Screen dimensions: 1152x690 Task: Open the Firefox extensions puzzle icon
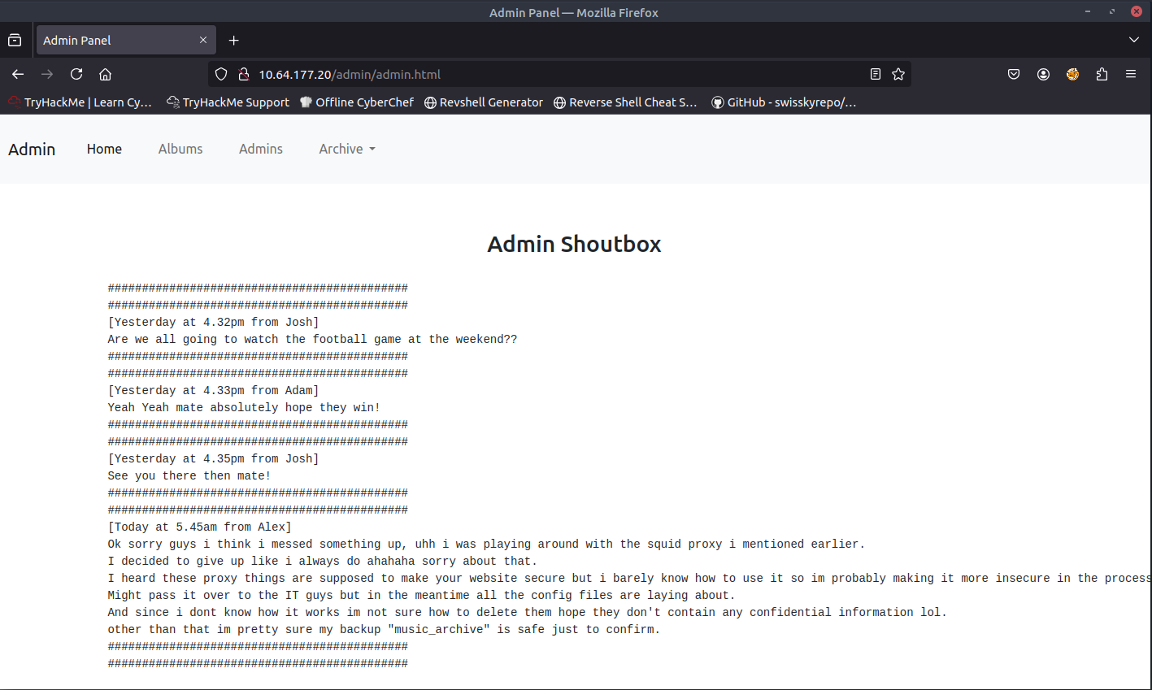point(1102,74)
